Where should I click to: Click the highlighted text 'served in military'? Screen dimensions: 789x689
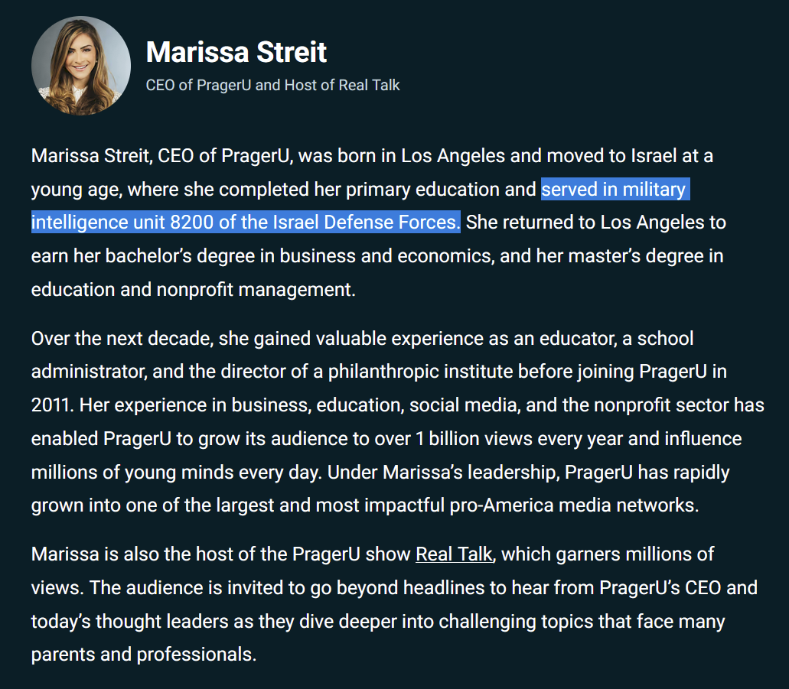[614, 190]
